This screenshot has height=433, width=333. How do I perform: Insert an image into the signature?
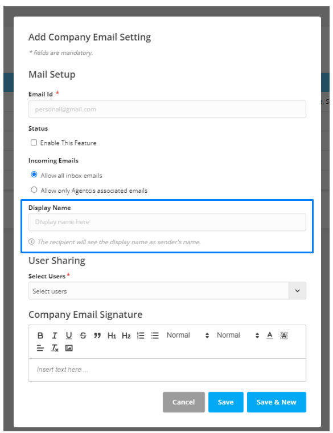point(69,348)
